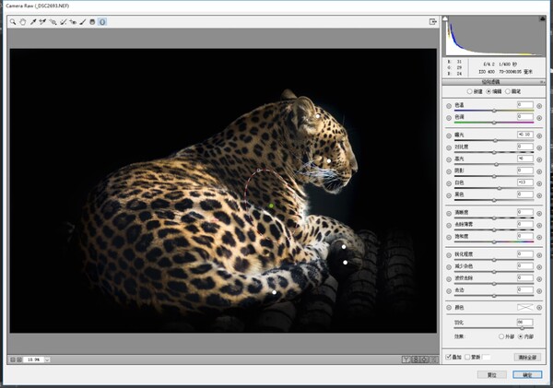Image resolution: width=553 pixels, height=388 pixels.
Task: Select the green active radial filter pin
Action: tap(271, 206)
